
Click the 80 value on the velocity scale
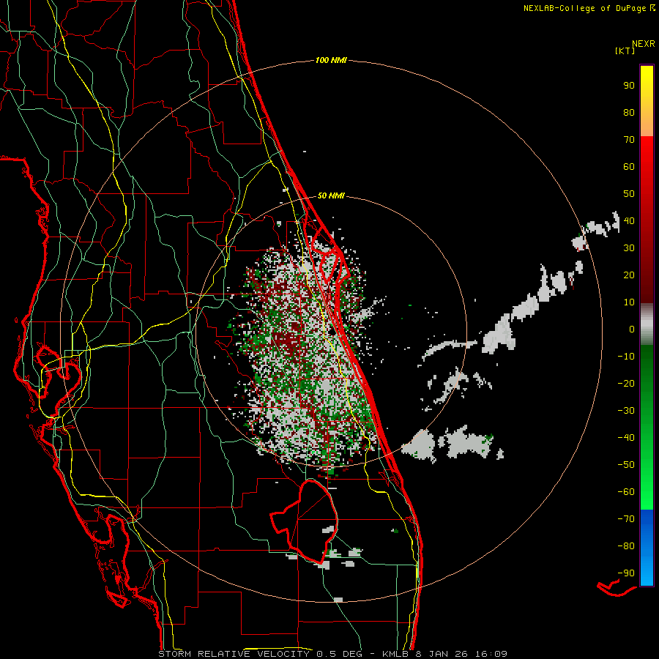629,113
